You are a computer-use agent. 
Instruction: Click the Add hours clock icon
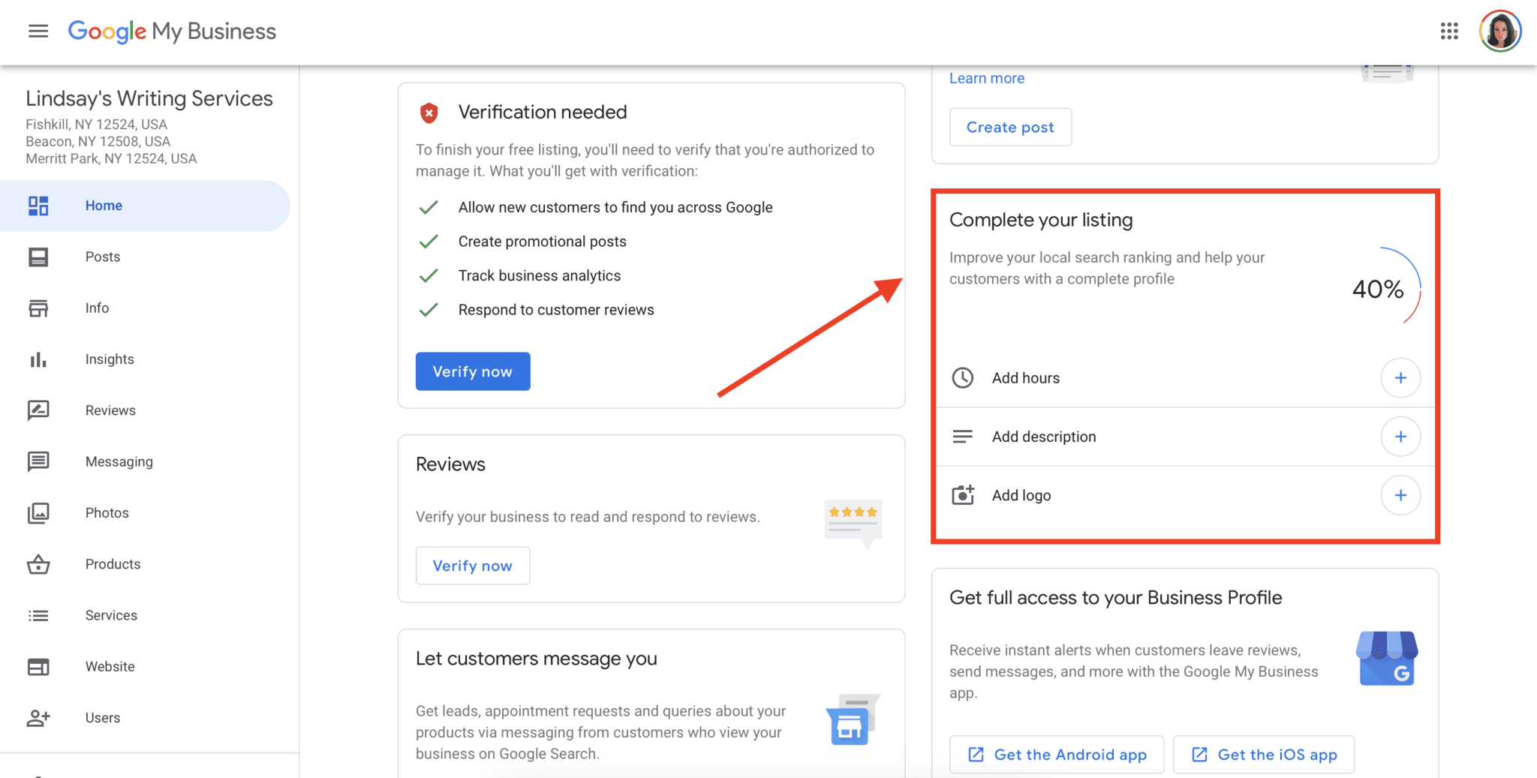tap(962, 377)
